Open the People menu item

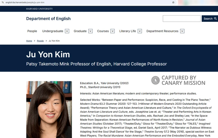tap(32, 31)
